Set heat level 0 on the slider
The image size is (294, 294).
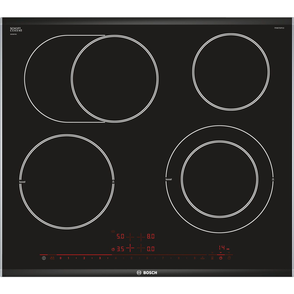(60, 258)
